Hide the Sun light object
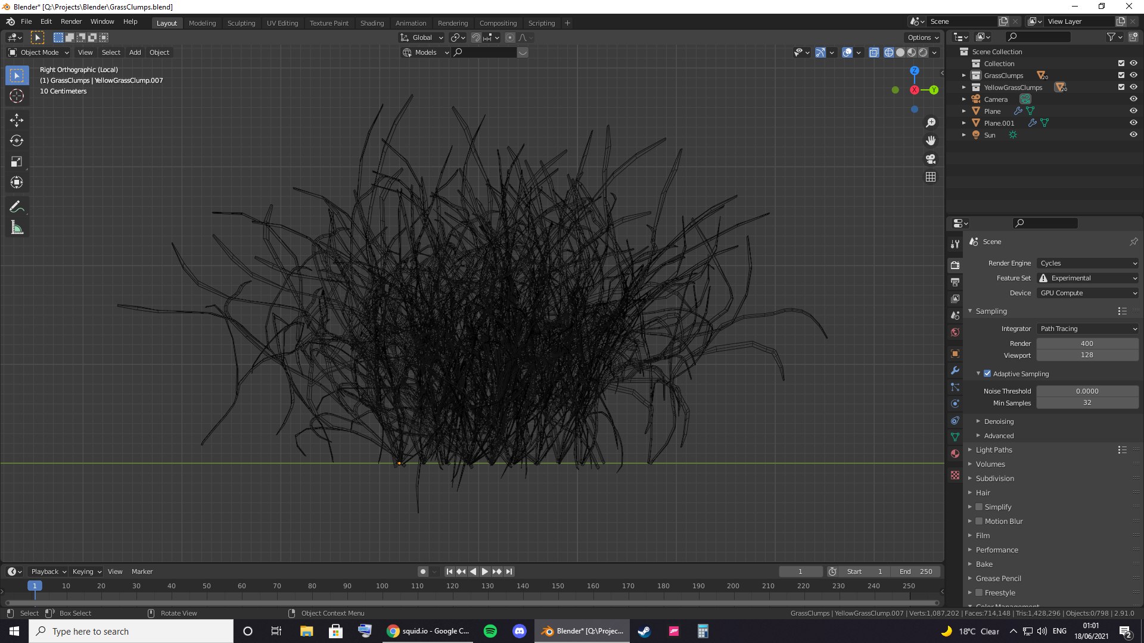Viewport: 1144px width, 643px height. pyautogui.click(x=1133, y=135)
